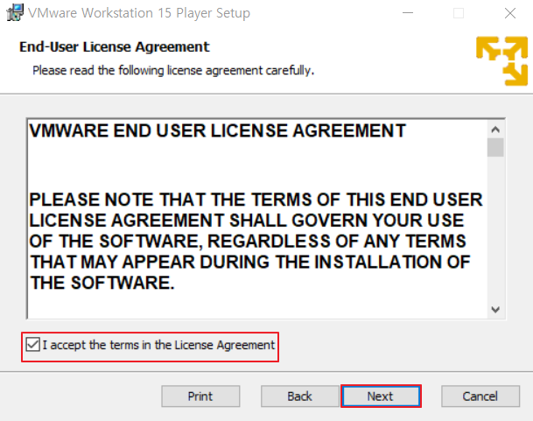The height and width of the screenshot is (421, 533).
Task: Close the setup window
Action: (510, 13)
